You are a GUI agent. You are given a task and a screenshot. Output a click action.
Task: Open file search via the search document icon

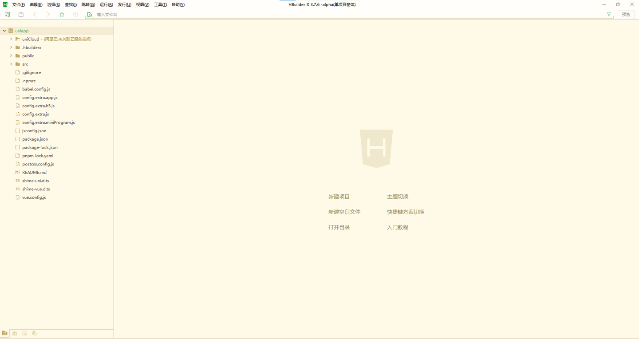point(90,14)
